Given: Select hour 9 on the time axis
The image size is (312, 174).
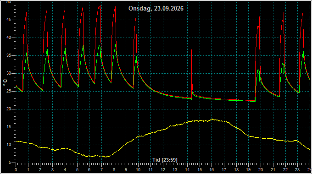Looking at the screenshot, I should tap(126, 170).
